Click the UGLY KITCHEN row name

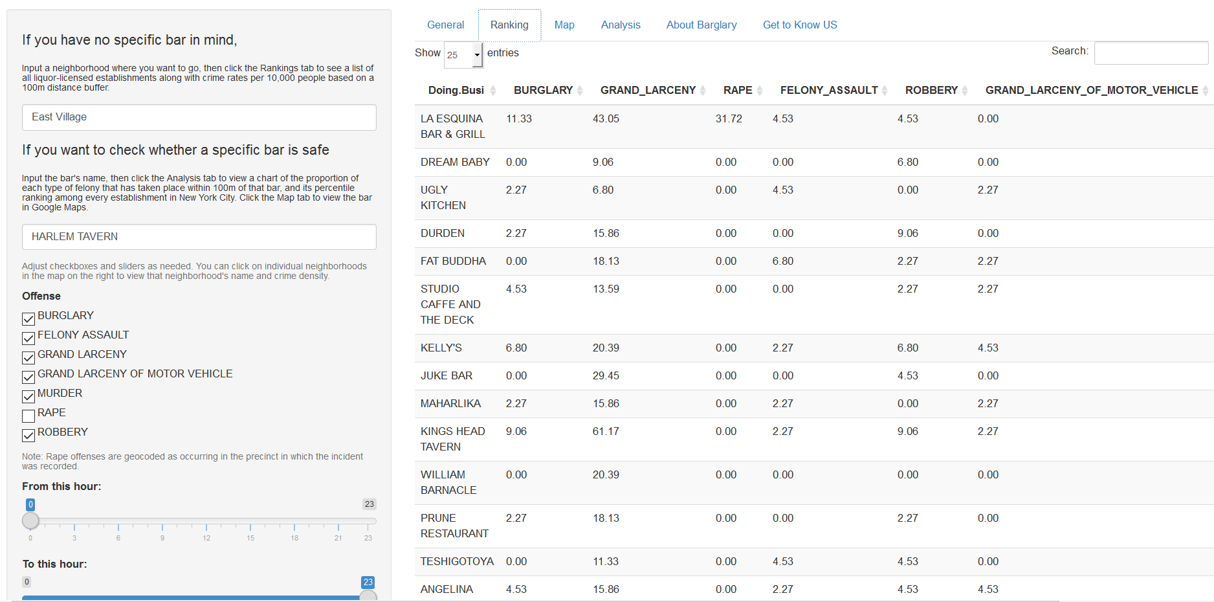pos(443,198)
